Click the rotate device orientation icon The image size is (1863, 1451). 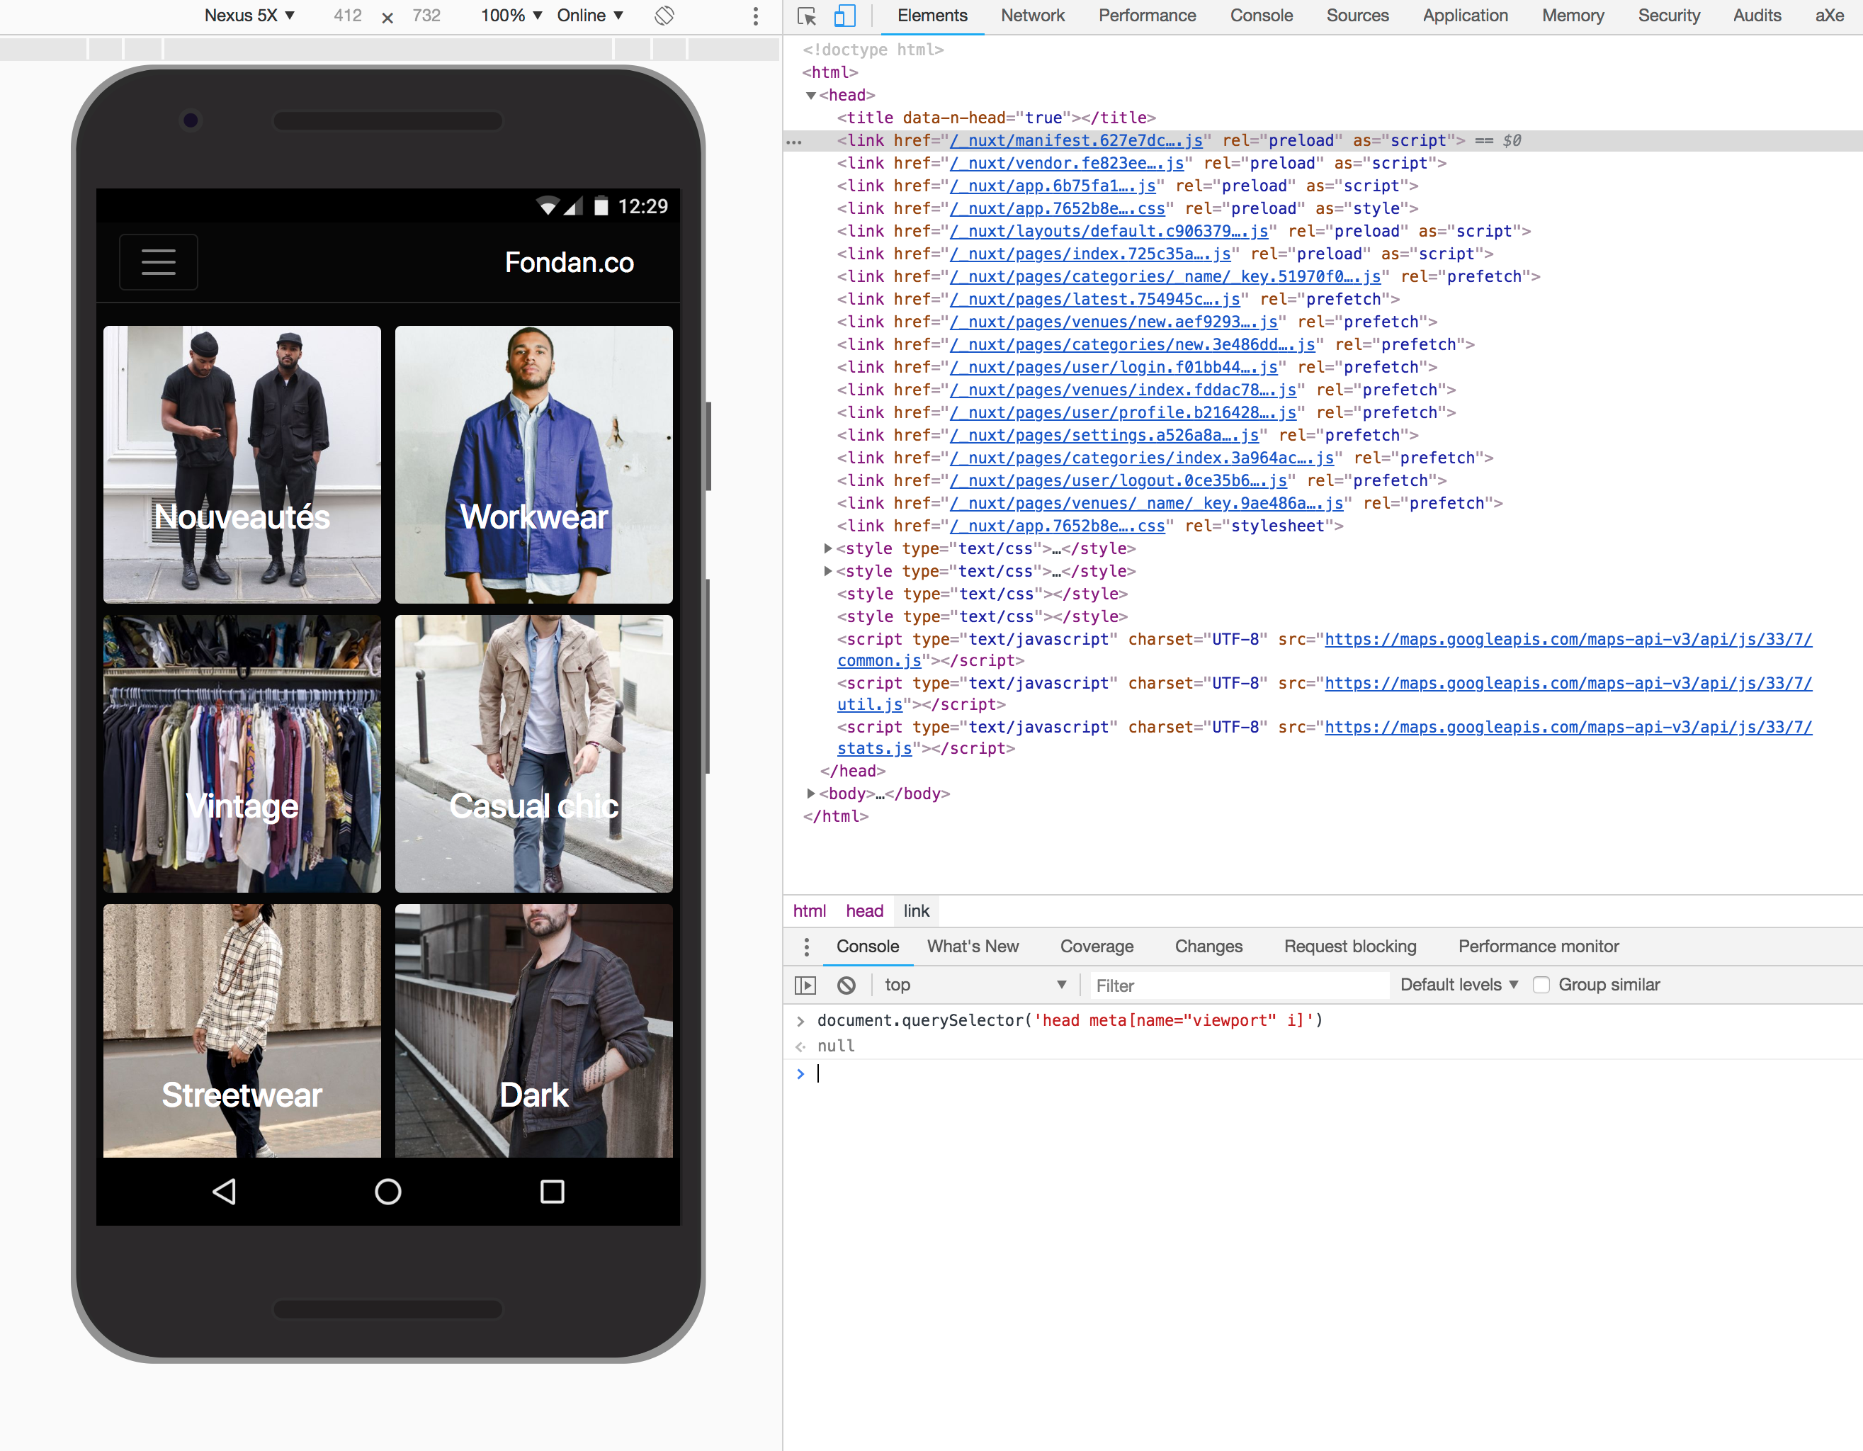[664, 16]
